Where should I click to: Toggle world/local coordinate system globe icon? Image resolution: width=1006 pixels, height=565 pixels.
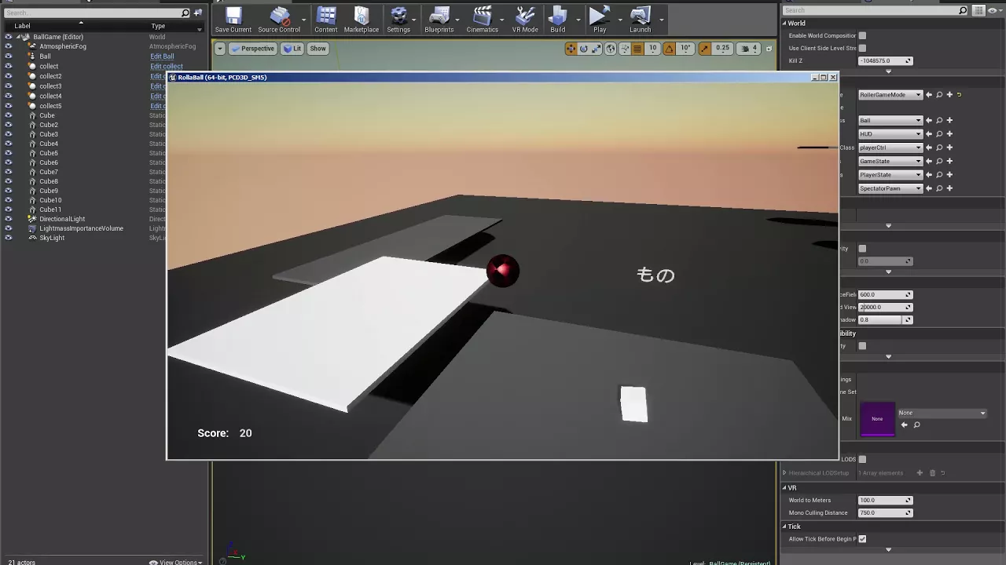click(x=611, y=49)
